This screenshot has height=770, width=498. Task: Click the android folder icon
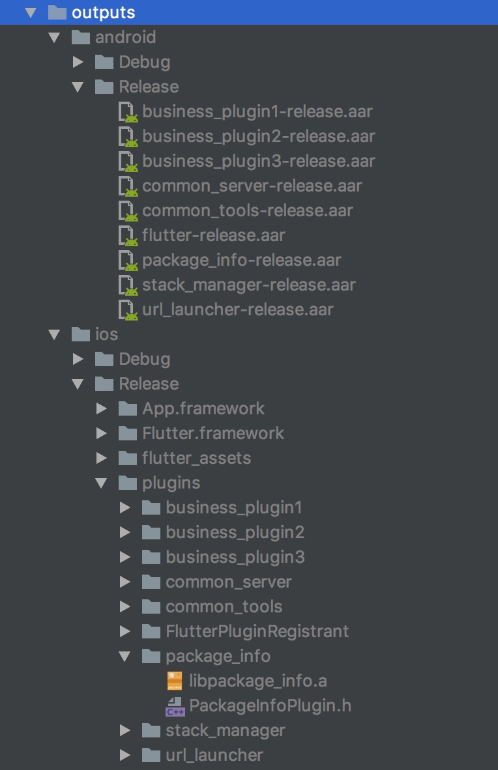81,37
